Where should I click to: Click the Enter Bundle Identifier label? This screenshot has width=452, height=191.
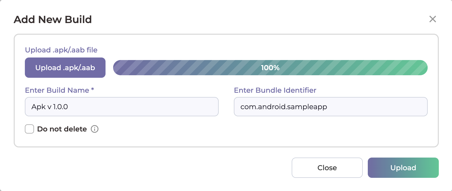[275, 90]
